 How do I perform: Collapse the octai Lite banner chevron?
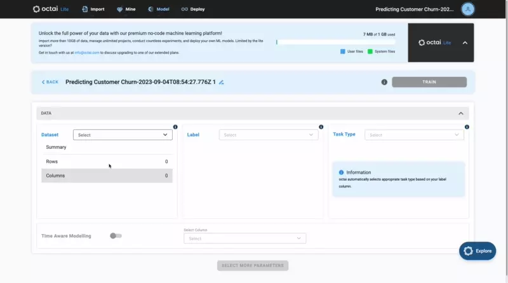465,43
